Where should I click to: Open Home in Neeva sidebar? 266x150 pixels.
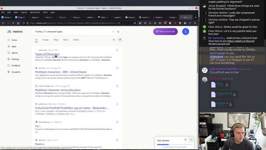coord(12,40)
